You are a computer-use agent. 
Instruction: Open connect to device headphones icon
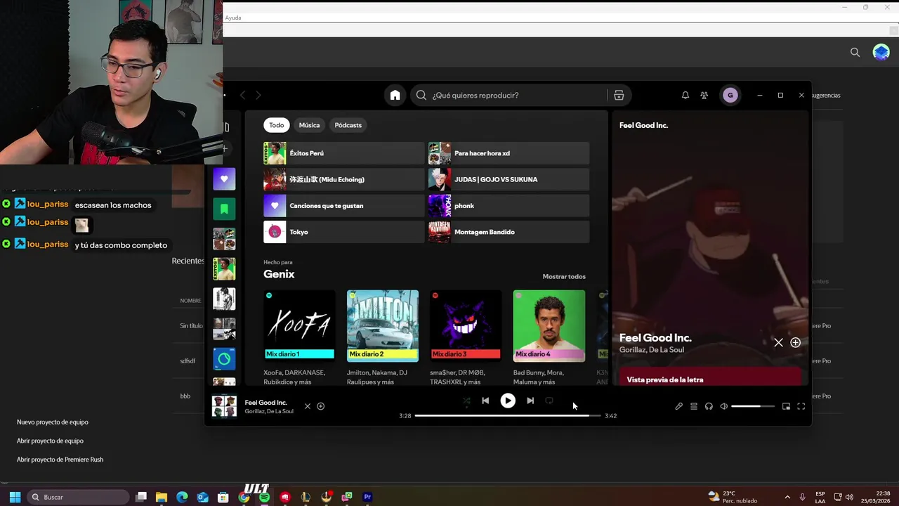point(709,406)
